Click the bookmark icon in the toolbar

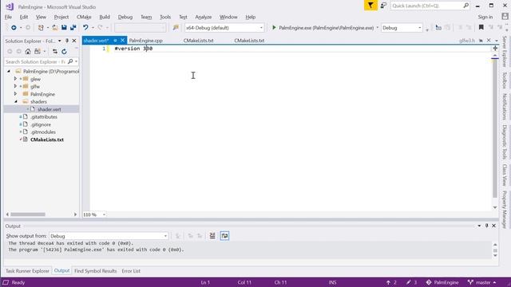click(481, 28)
